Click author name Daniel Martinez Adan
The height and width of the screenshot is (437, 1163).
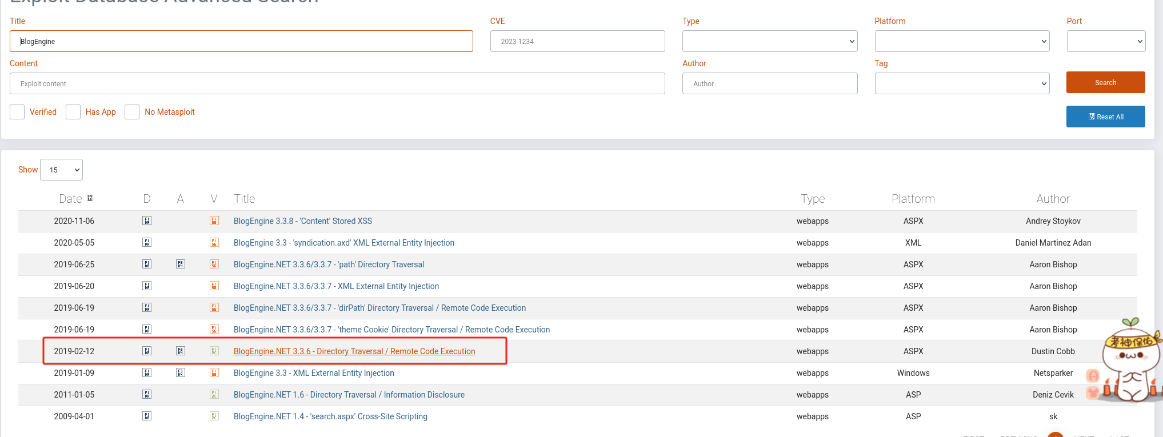[x=1053, y=243]
